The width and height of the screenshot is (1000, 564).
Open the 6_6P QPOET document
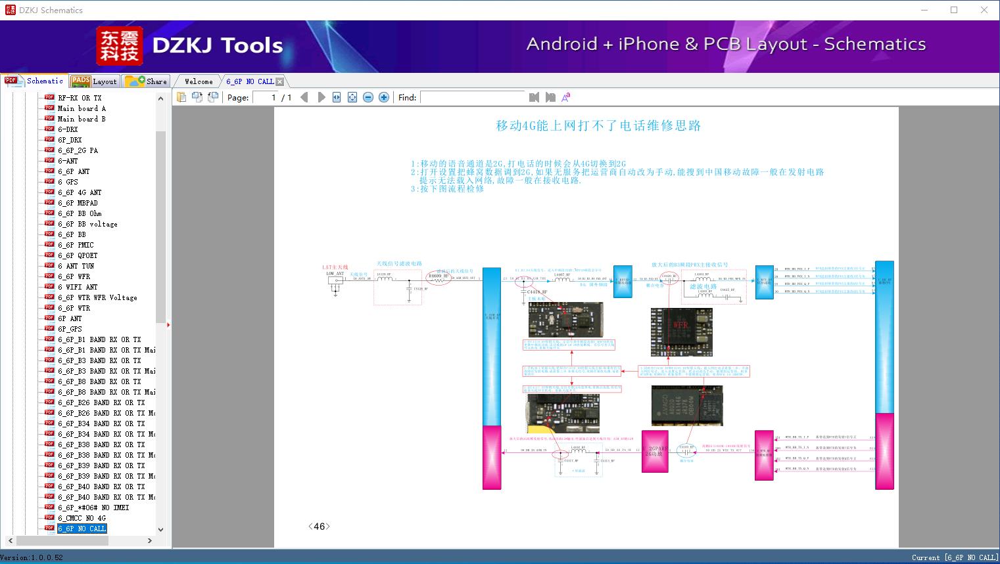coord(78,255)
